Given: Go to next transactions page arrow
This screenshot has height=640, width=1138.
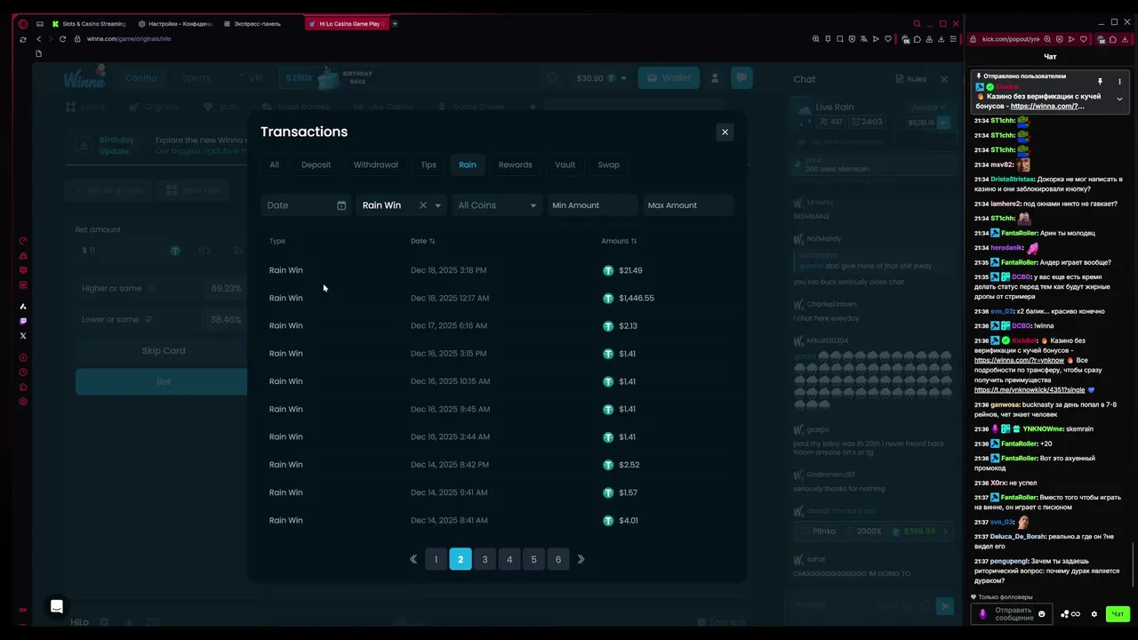Looking at the screenshot, I should coord(581,559).
